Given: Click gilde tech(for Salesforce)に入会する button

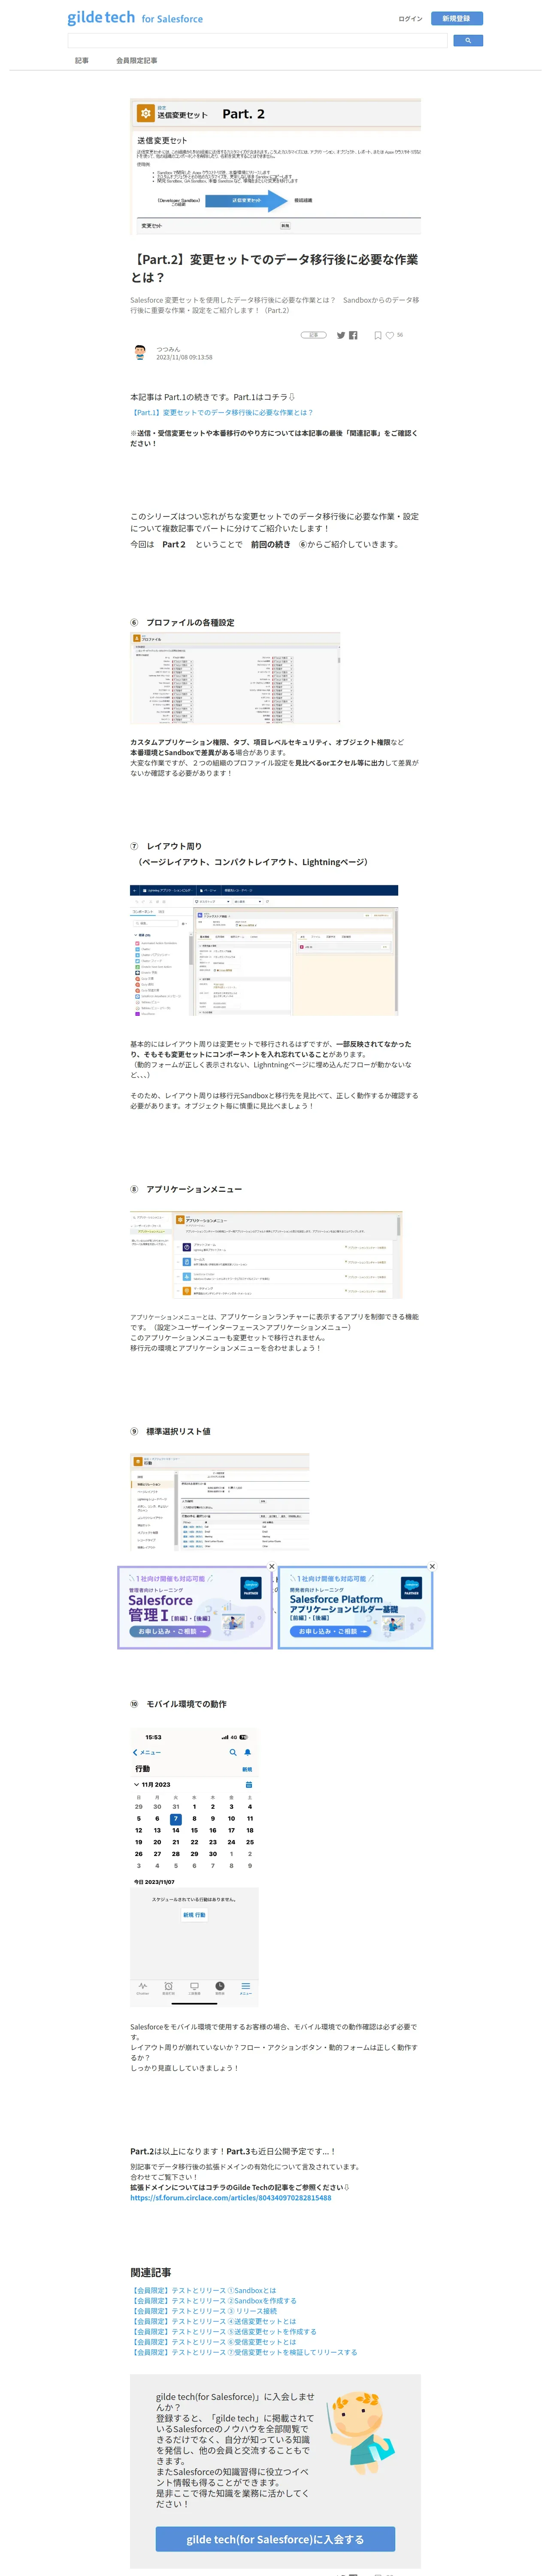Looking at the screenshot, I should click(x=275, y=2539).
